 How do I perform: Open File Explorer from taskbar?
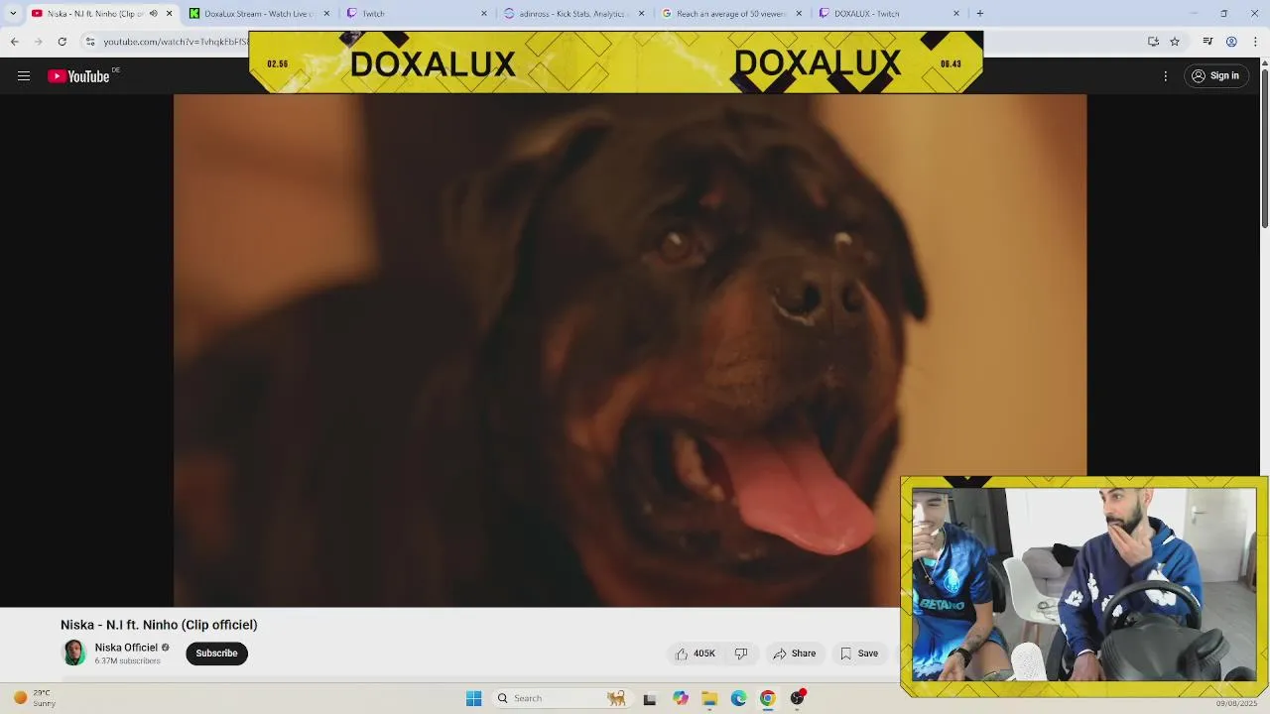pyautogui.click(x=709, y=698)
